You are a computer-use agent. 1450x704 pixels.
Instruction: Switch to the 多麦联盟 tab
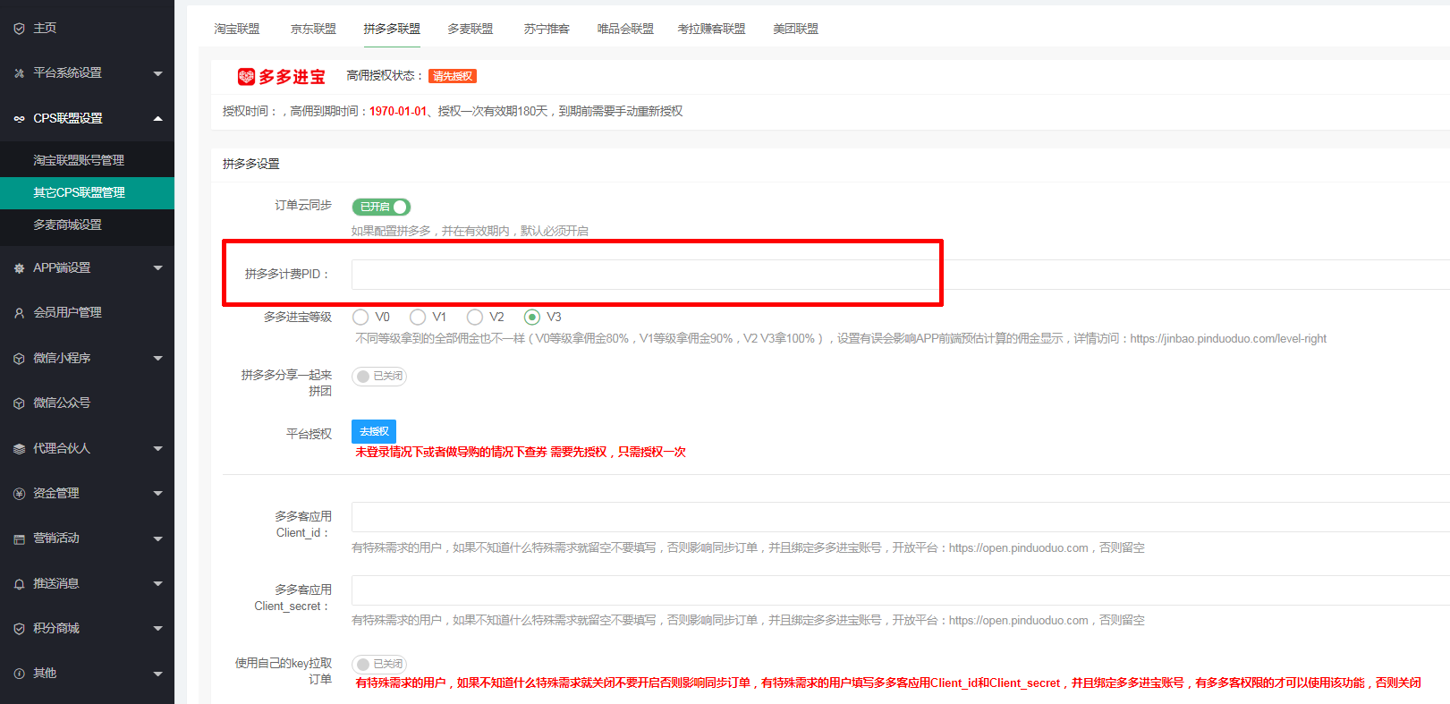point(471,29)
